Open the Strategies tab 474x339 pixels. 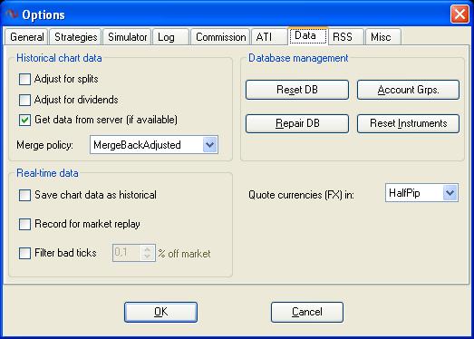point(75,37)
